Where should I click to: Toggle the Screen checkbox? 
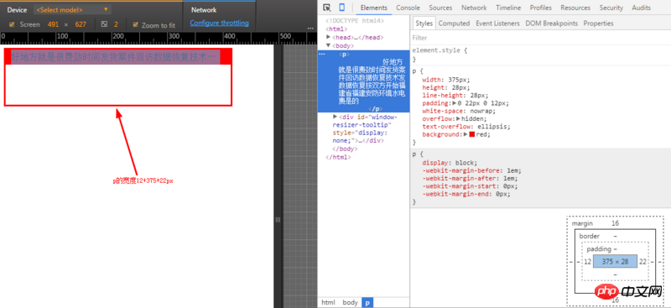(x=12, y=24)
